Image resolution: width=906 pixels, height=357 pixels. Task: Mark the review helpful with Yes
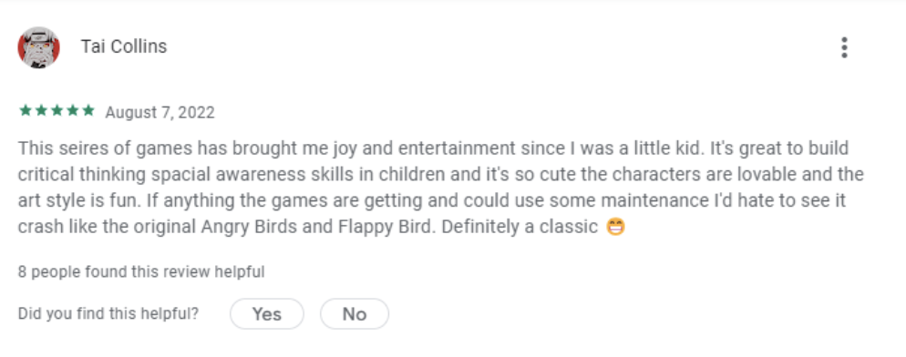(267, 313)
